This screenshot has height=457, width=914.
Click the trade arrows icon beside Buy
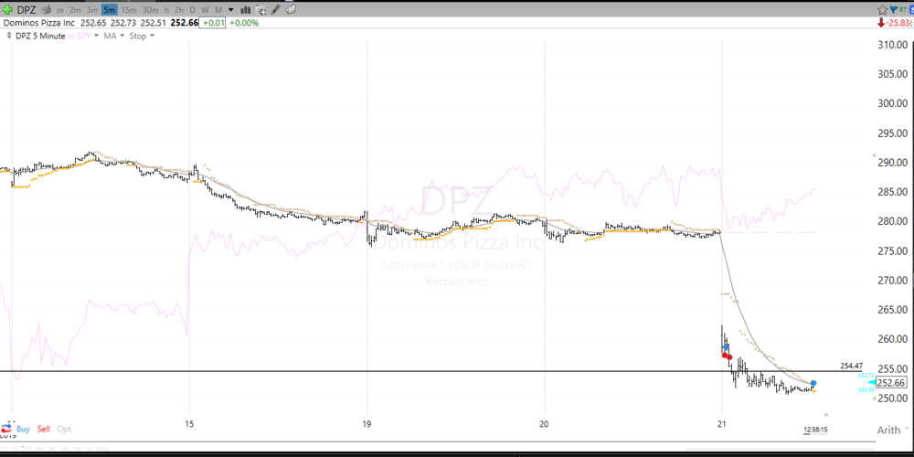pyautogui.click(x=7, y=429)
